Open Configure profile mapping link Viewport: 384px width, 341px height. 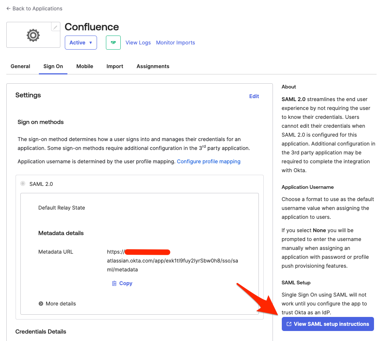tap(208, 161)
